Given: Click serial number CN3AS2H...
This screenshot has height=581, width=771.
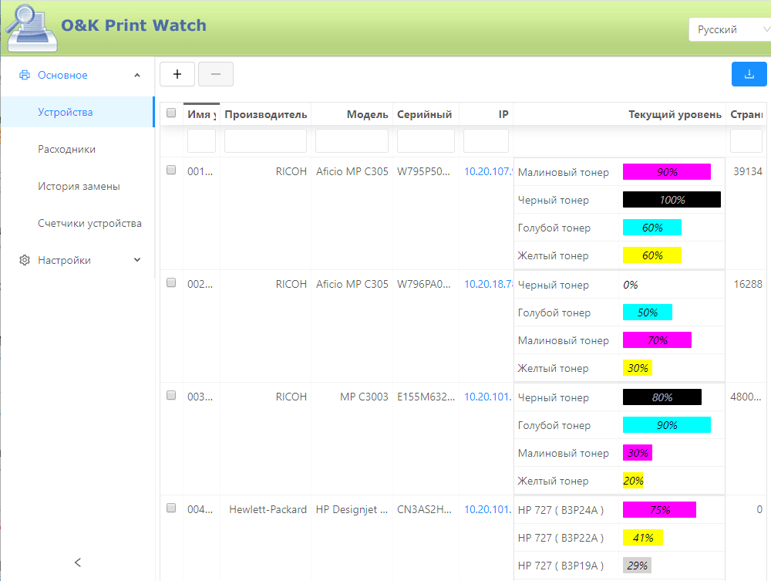Looking at the screenshot, I should click(x=424, y=509).
